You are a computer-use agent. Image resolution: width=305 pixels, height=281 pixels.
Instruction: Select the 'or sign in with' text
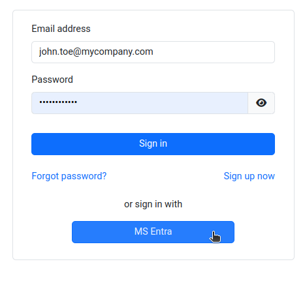click(x=153, y=204)
